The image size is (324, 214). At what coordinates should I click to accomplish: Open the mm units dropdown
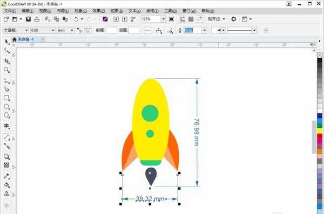coord(72,30)
